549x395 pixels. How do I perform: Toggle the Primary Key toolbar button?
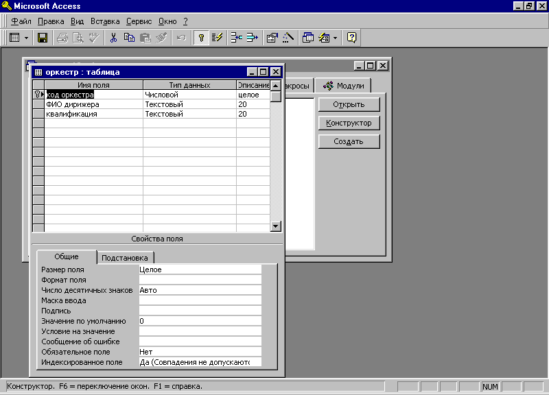tap(201, 38)
